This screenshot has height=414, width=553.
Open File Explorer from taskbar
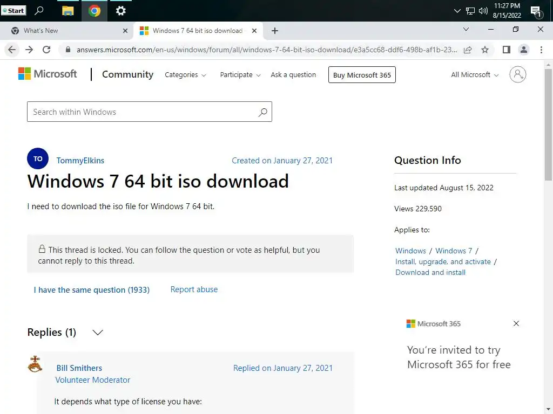[68, 11]
